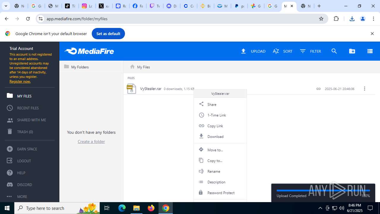Create new folder via header icon
This screenshot has width=380, height=214.
tap(352, 51)
